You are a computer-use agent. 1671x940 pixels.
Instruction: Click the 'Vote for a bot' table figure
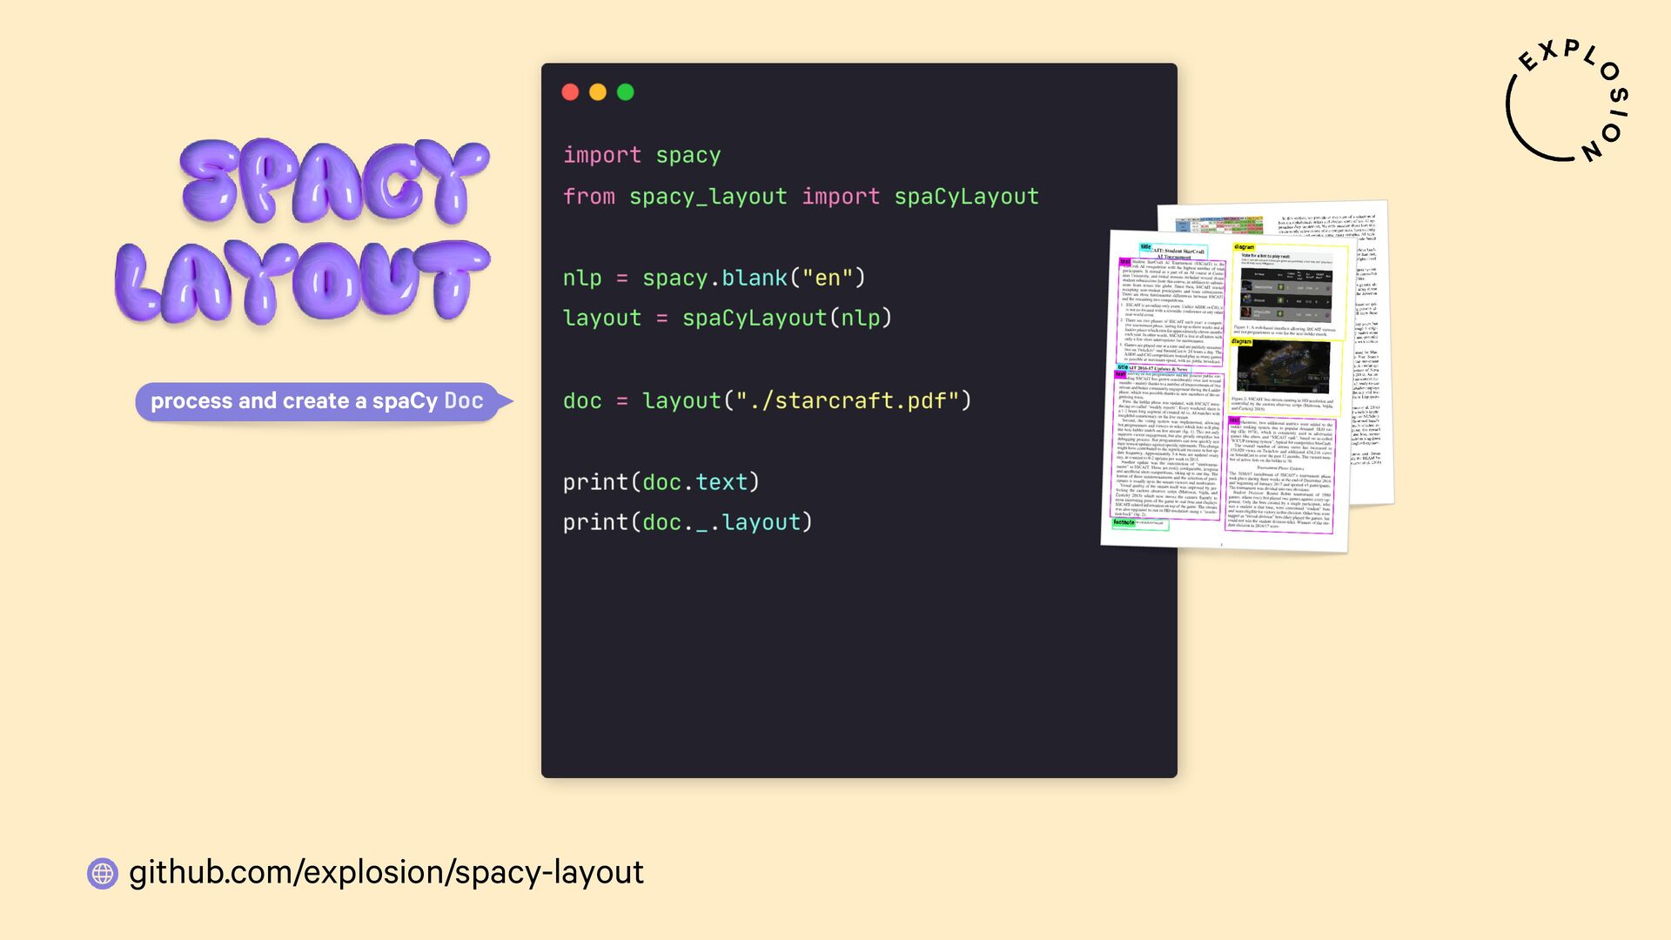1285,292
